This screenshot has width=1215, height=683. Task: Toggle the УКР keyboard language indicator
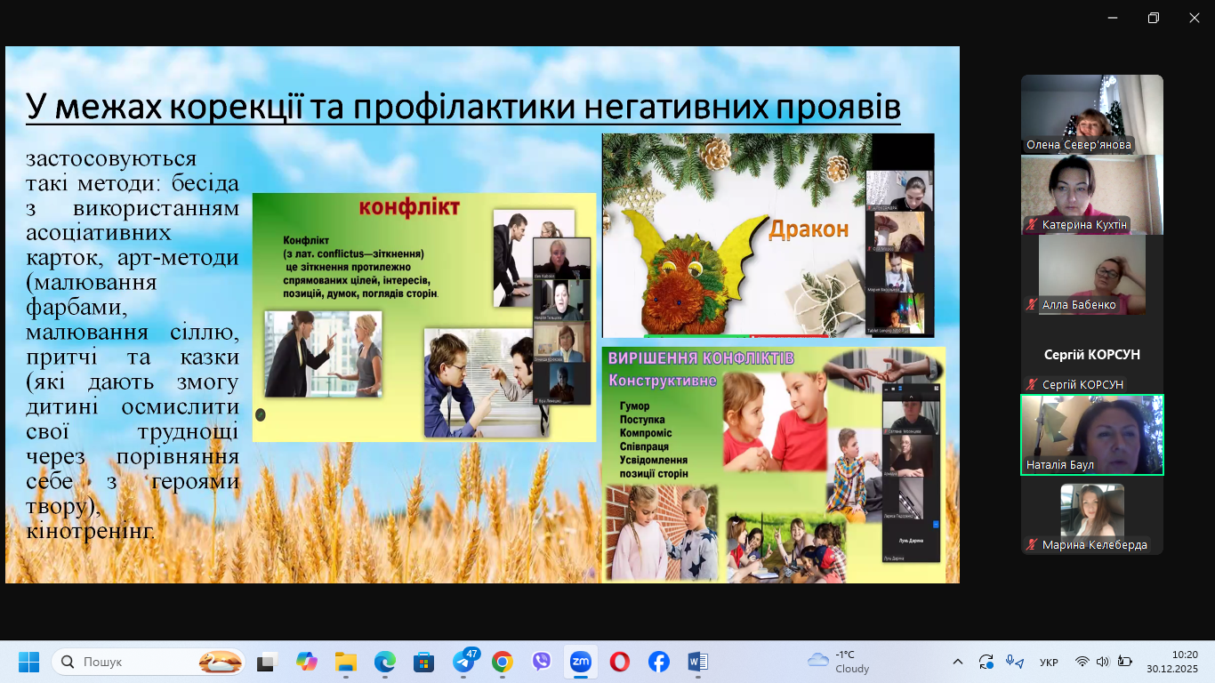(x=1049, y=662)
